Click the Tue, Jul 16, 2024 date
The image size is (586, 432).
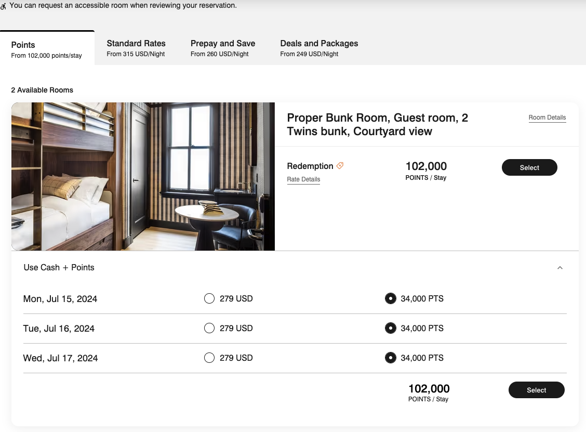coord(59,329)
